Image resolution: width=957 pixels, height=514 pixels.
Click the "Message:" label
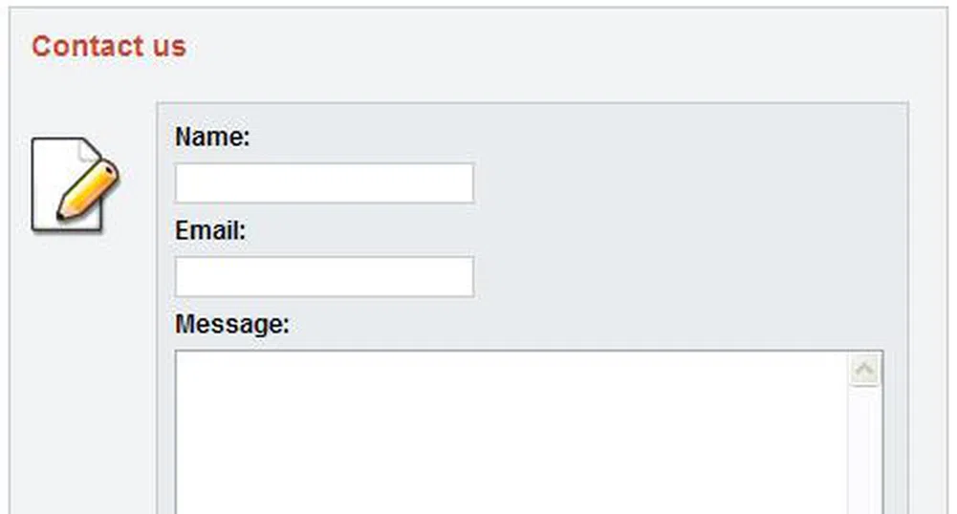pyautogui.click(x=231, y=325)
